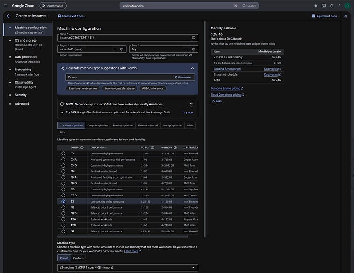Select Machine configuration in sidebar
Viewport: 354px width, 273px height.
pyautogui.click(x=28, y=30)
